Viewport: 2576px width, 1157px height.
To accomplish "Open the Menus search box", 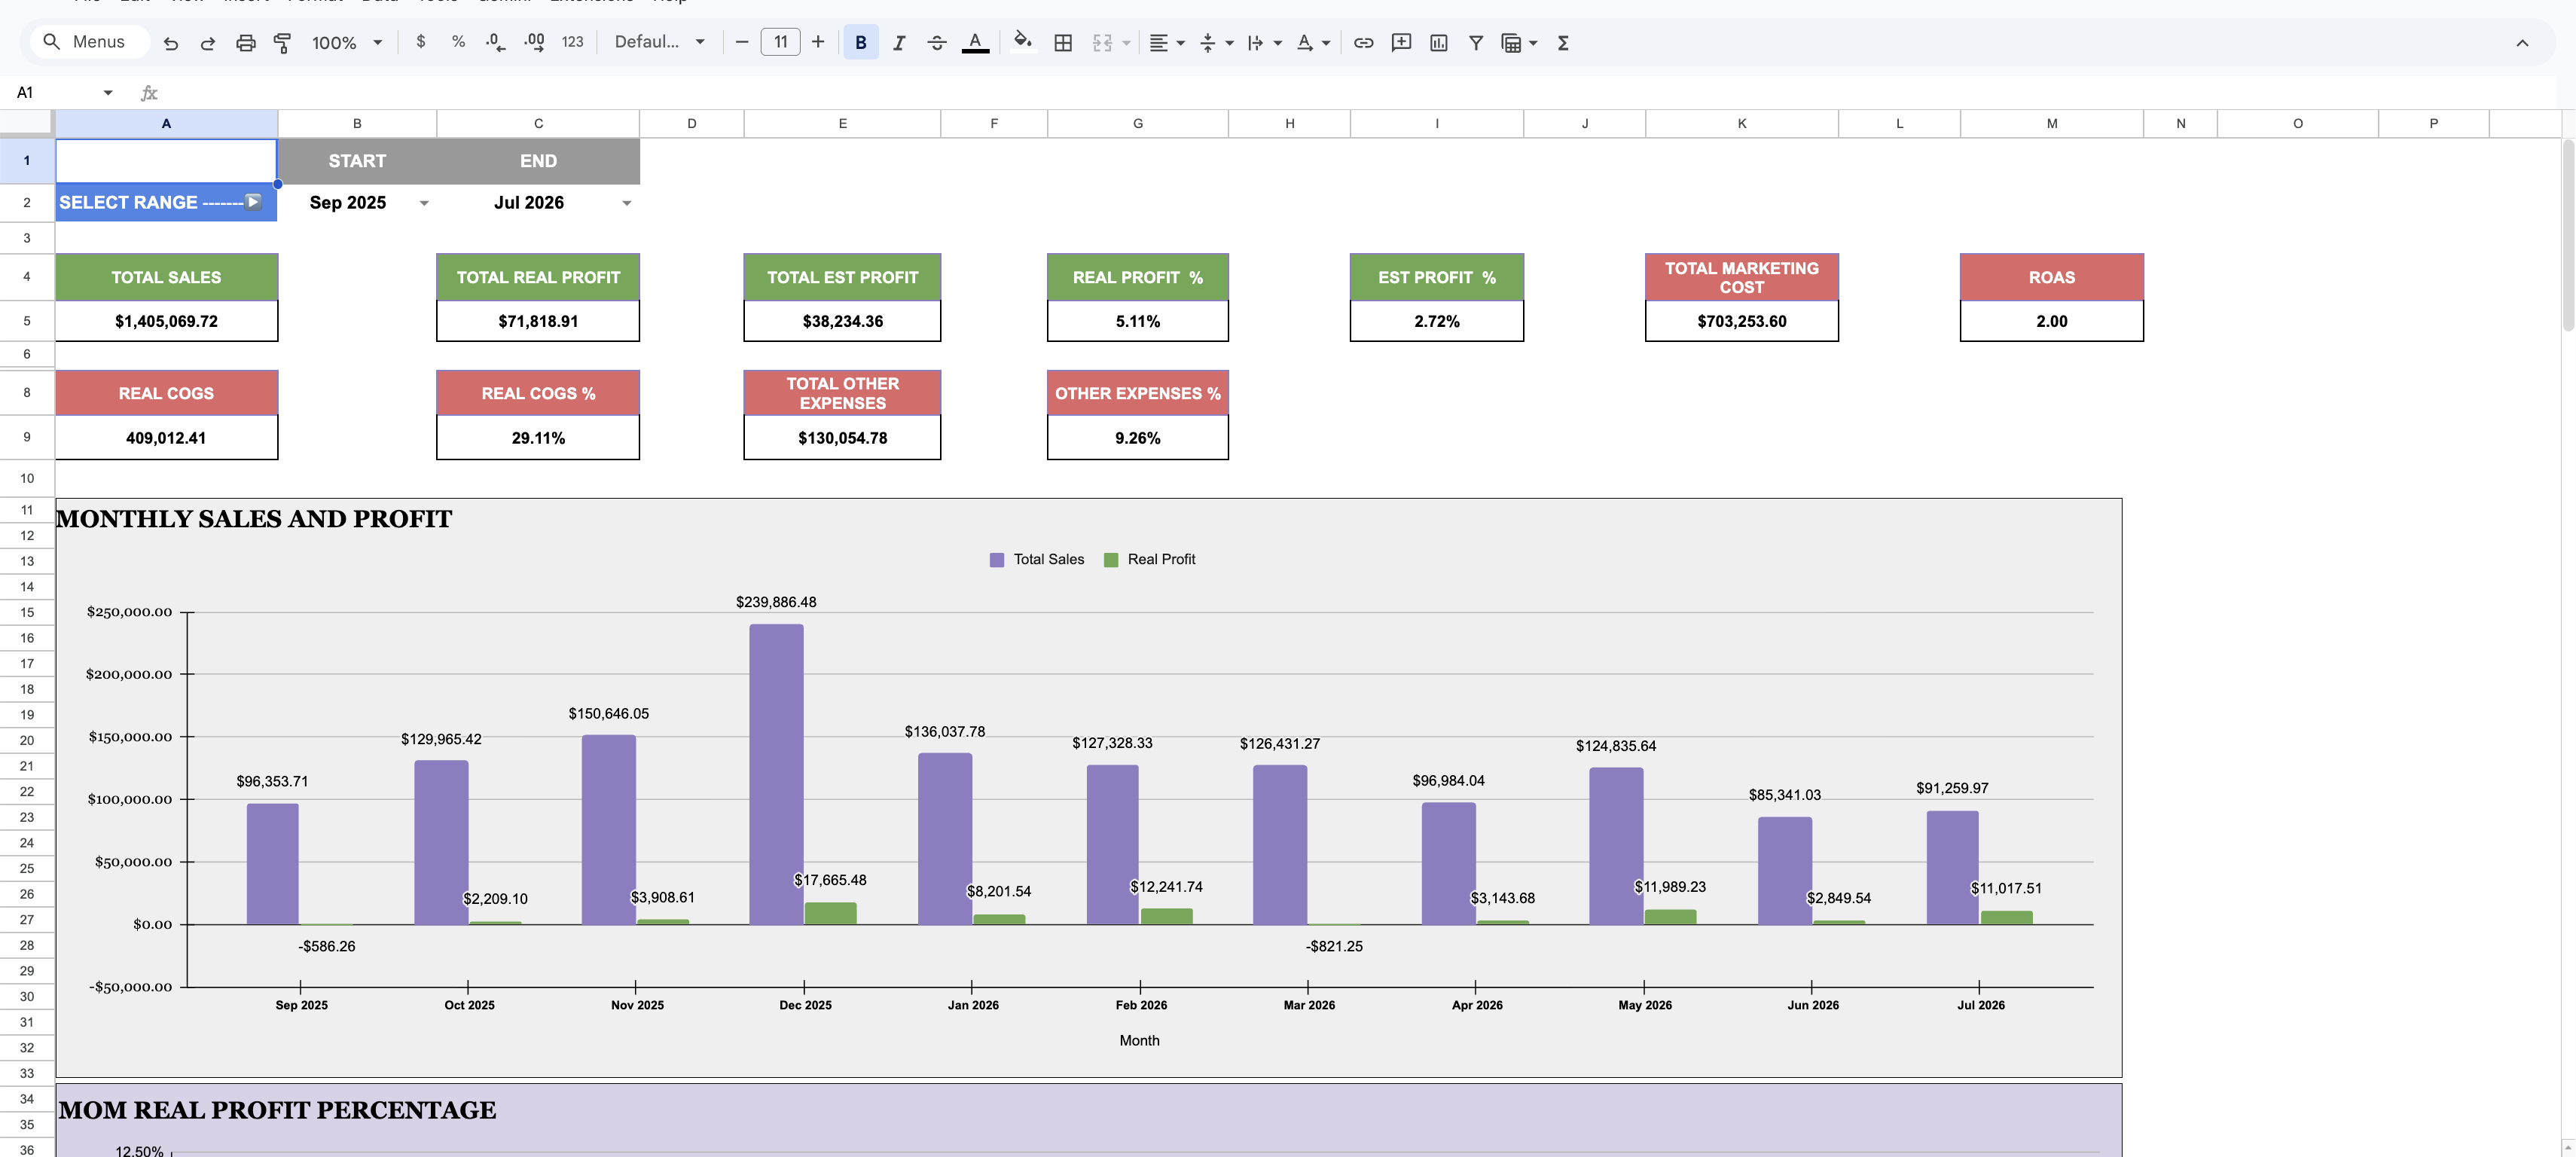I will [89, 42].
